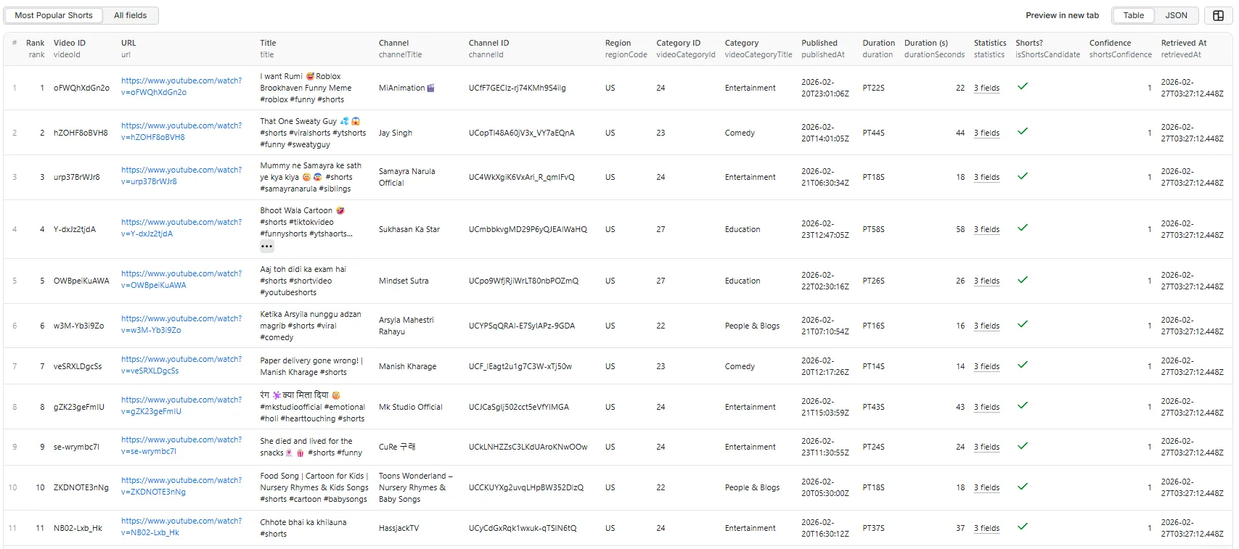This screenshot has width=1239, height=549.
Task: Open URL for video hZOHF8oBVH8
Action: pyautogui.click(x=181, y=131)
